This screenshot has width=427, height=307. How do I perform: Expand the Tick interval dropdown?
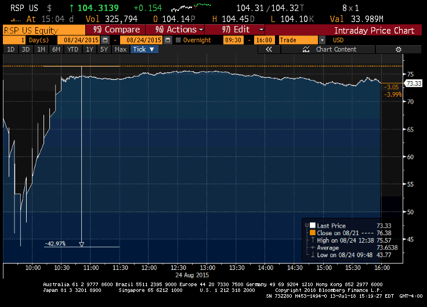pos(144,49)
